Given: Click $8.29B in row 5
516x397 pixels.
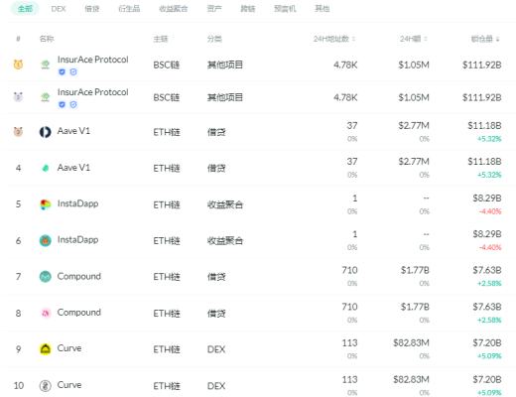Looking at the screenshot, I should 487,198.
